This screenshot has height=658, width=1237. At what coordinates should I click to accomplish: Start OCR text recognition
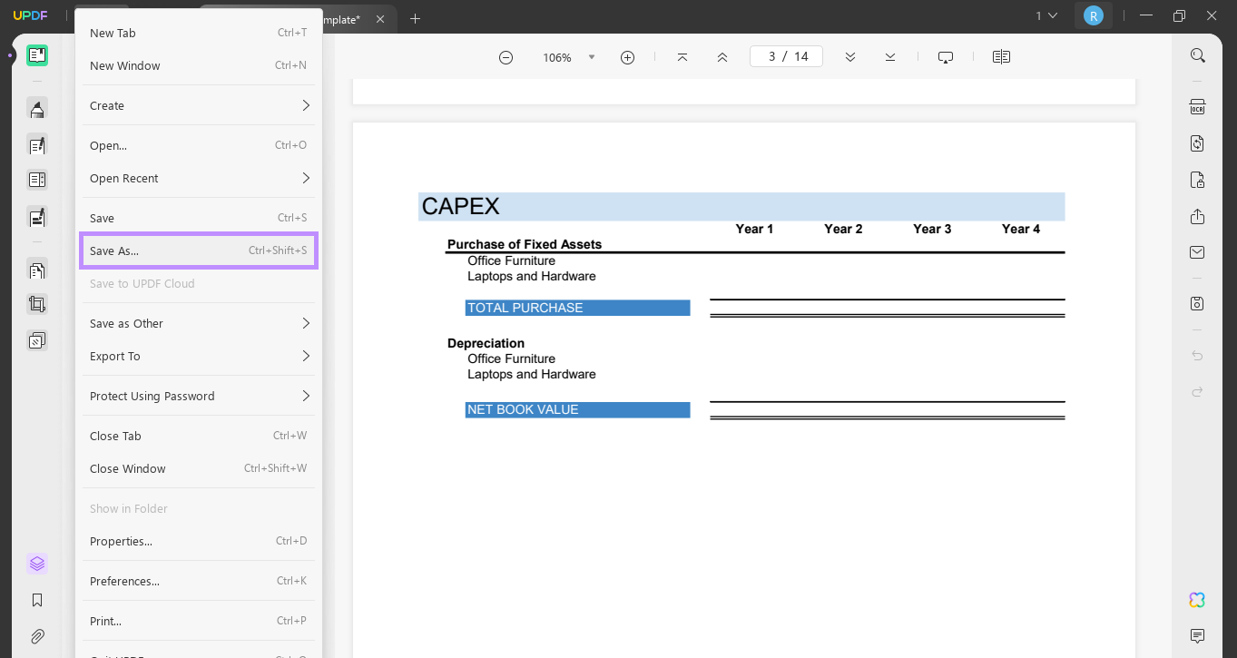(1197, 106)
